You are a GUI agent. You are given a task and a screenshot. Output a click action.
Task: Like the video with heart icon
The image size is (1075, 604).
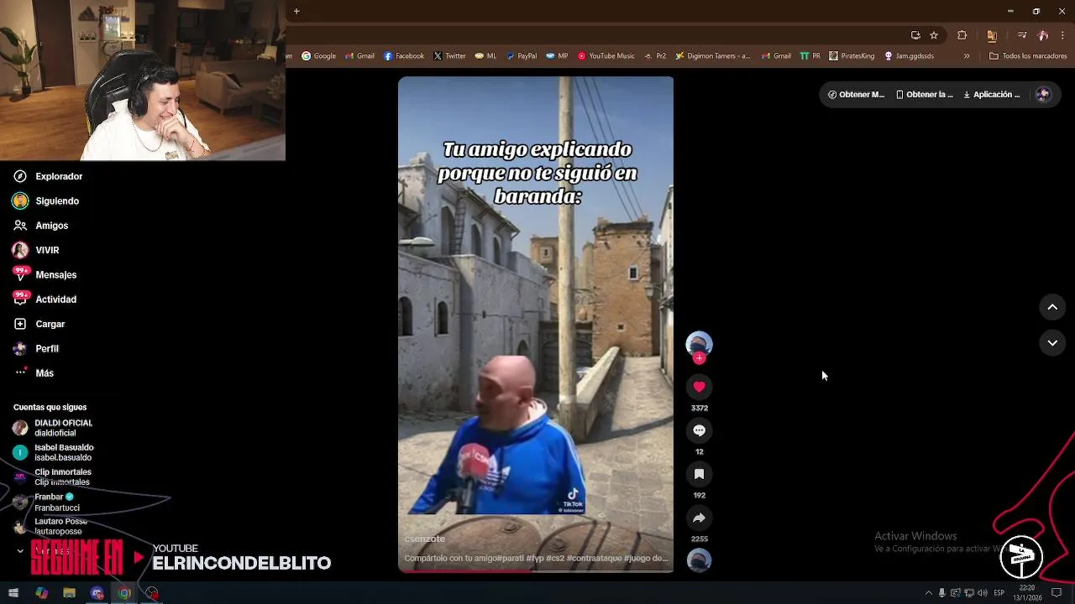coord(699,387)
